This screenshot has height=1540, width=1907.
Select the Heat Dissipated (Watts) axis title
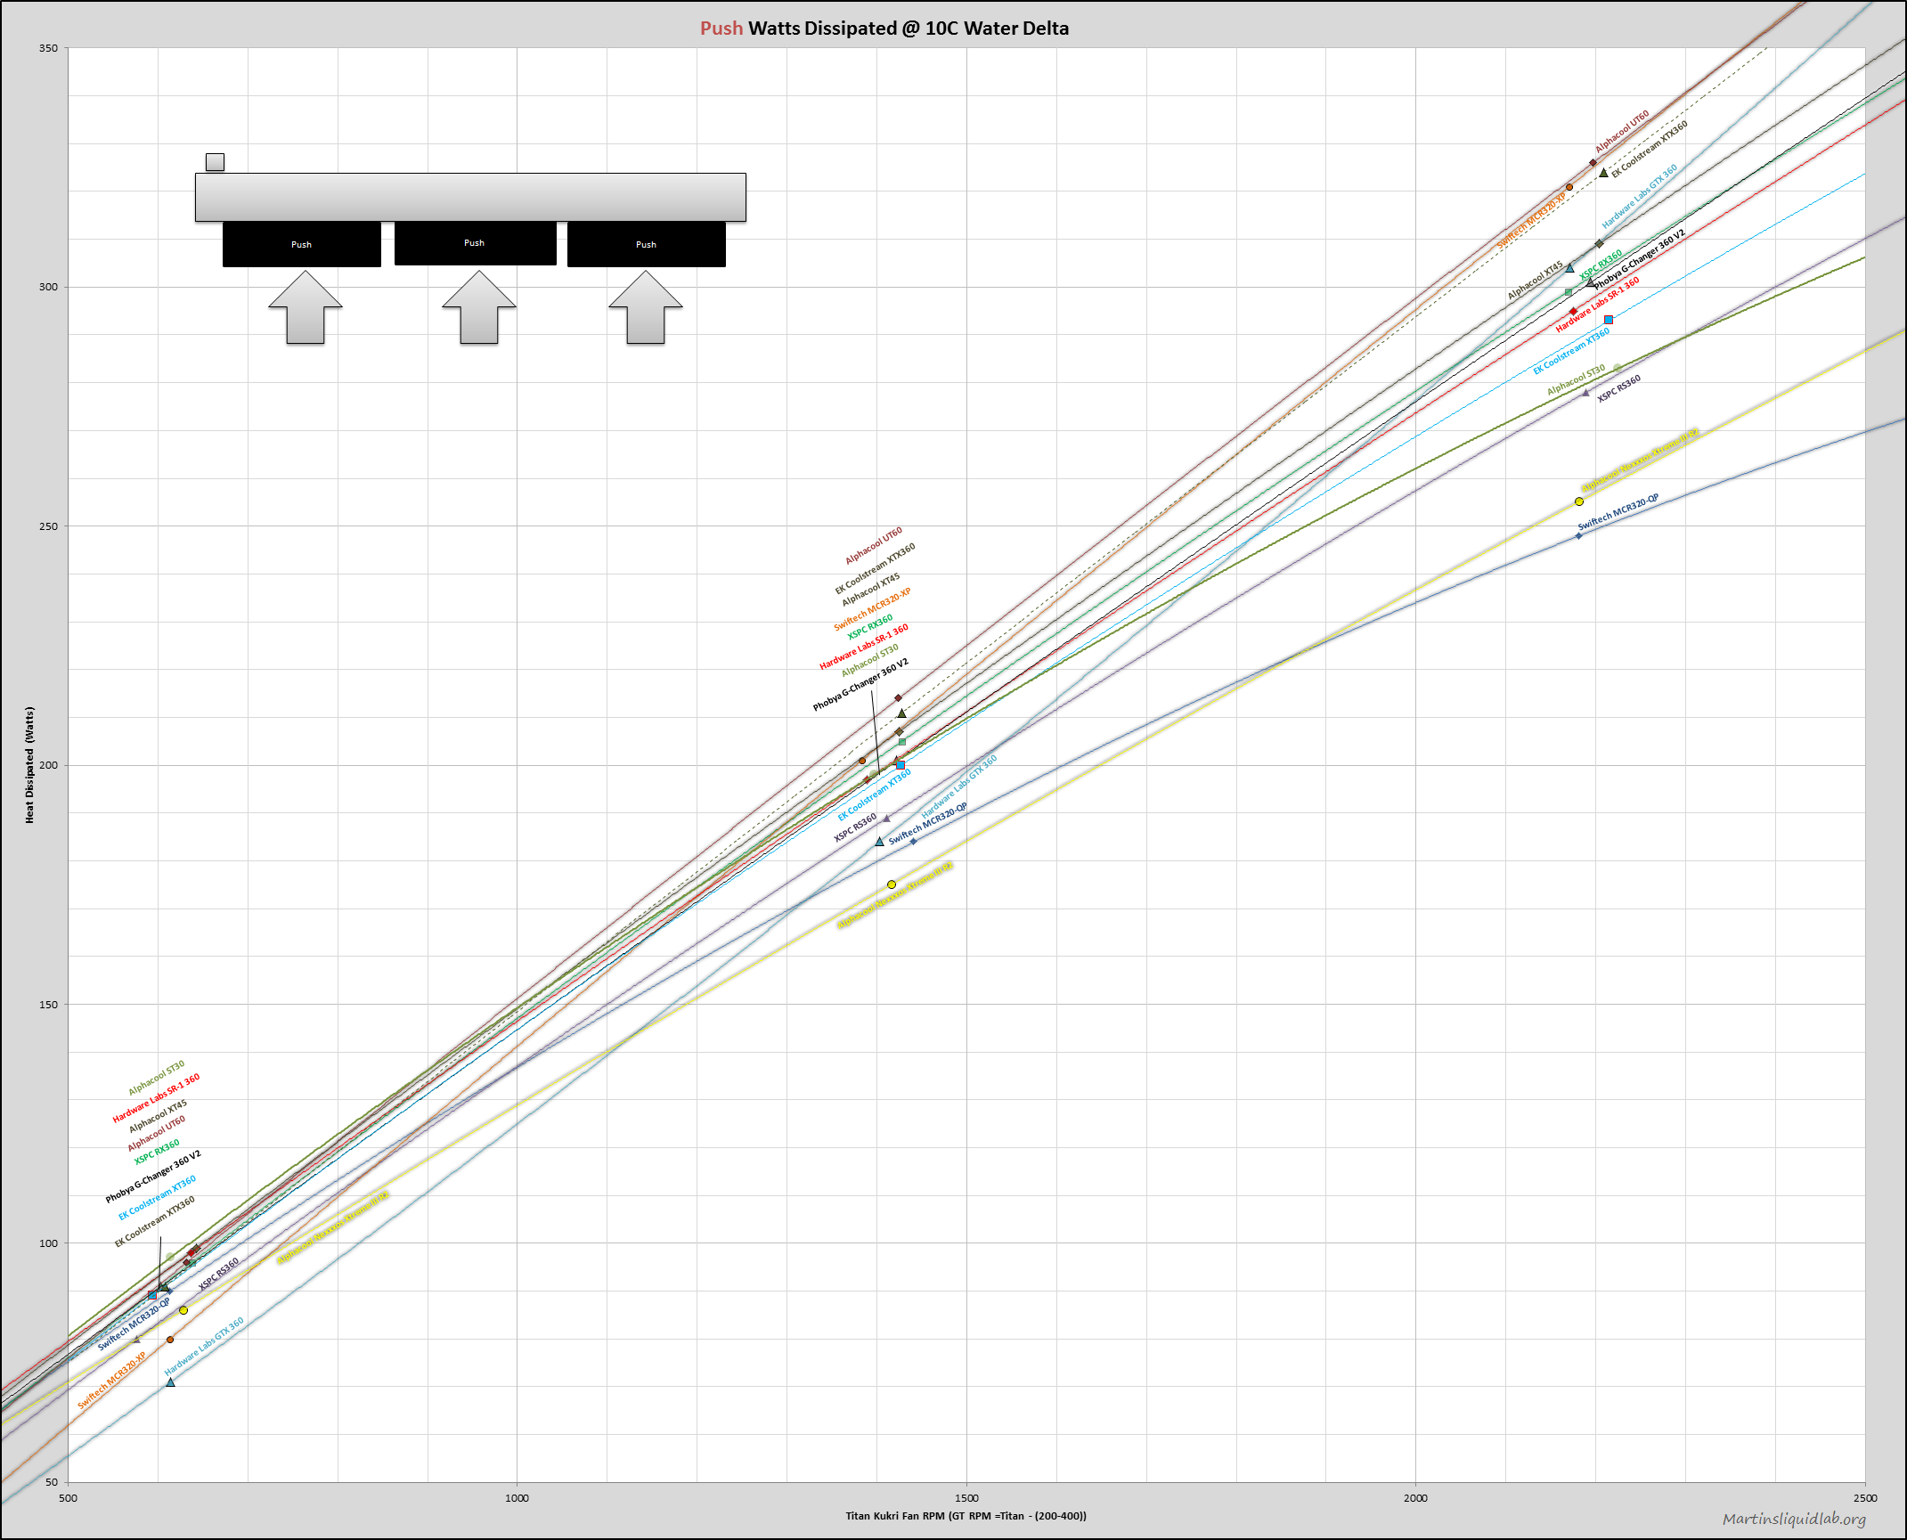pyautogui.click(x=29, y=765)
